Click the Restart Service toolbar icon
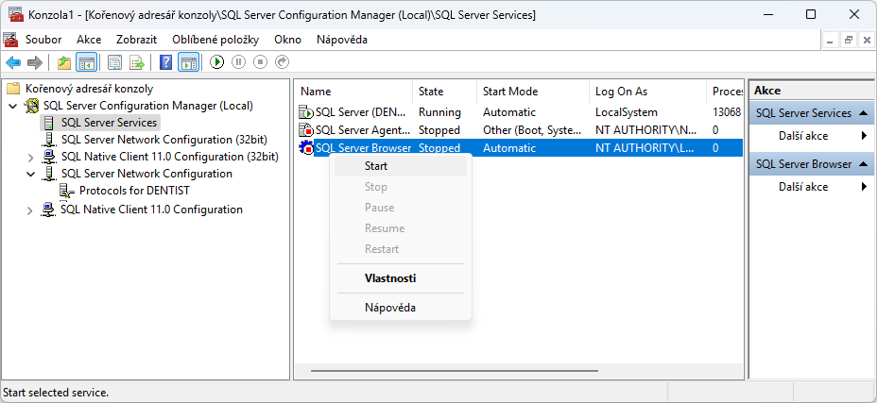Viewport: 877px width, 403px height. tap(283, 62)
